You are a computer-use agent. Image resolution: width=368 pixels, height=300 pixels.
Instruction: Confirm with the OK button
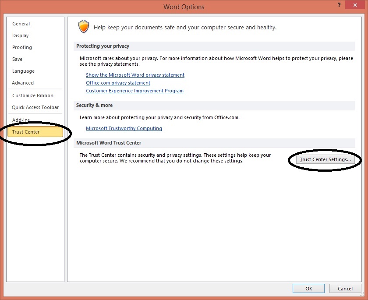(x=308, y=289)
